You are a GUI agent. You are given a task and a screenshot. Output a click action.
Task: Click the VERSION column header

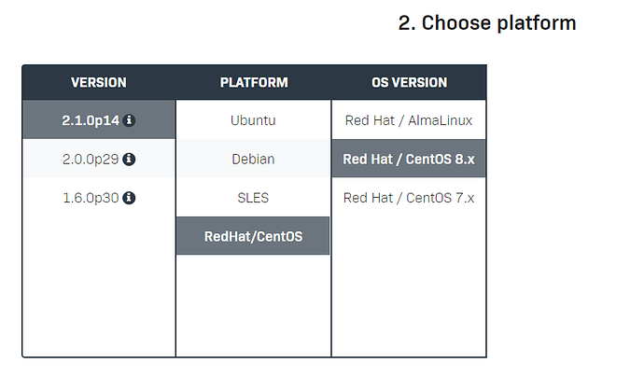99,83
